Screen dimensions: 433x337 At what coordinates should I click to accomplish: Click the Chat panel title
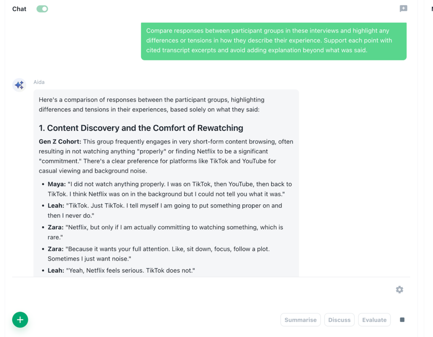click(x=19, y=9)
